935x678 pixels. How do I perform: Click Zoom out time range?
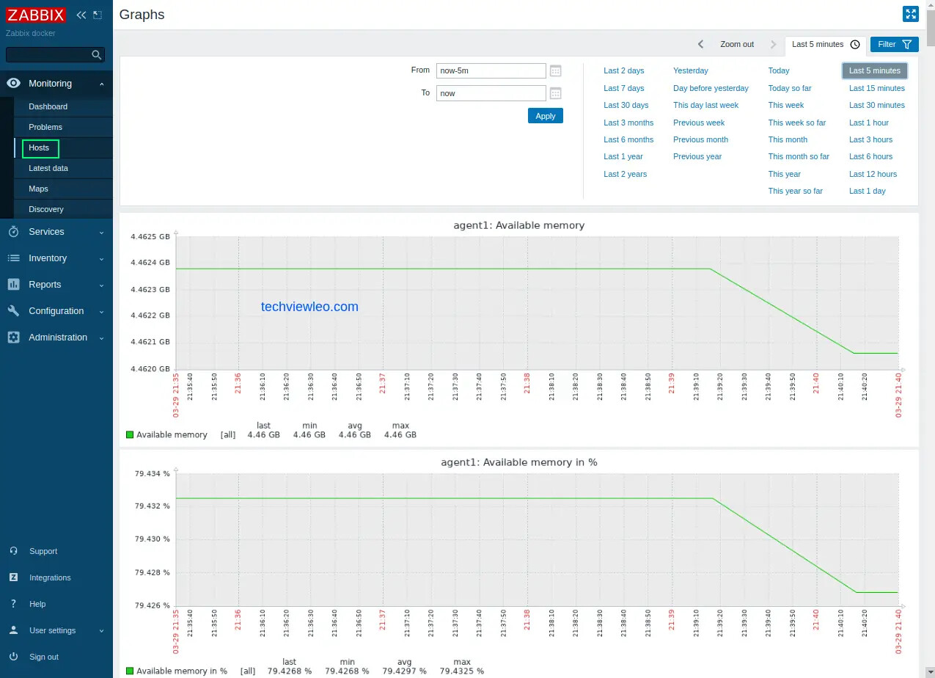pyautogui.click(x=736, y=45)
